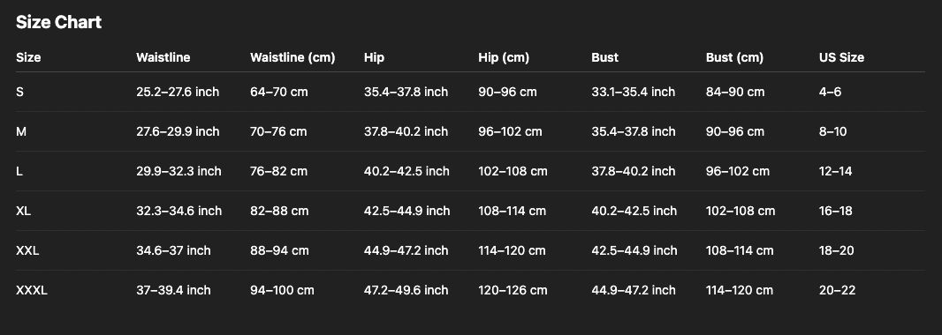Viewport: 942px width, 335px height.
Task: Select the 34.6–37 inch waistline cell
Action: pyautogui.click(x=173, y=250)
